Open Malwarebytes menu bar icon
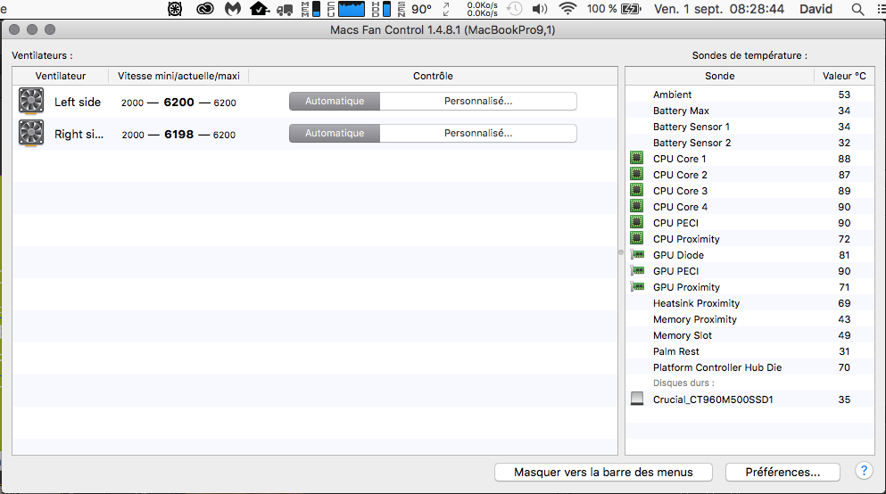This screenshot has width=886, height=494. 233,9
